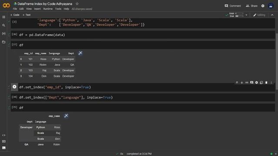Open the View menu

(29, 9)
